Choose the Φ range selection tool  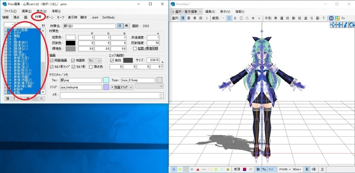253,18
